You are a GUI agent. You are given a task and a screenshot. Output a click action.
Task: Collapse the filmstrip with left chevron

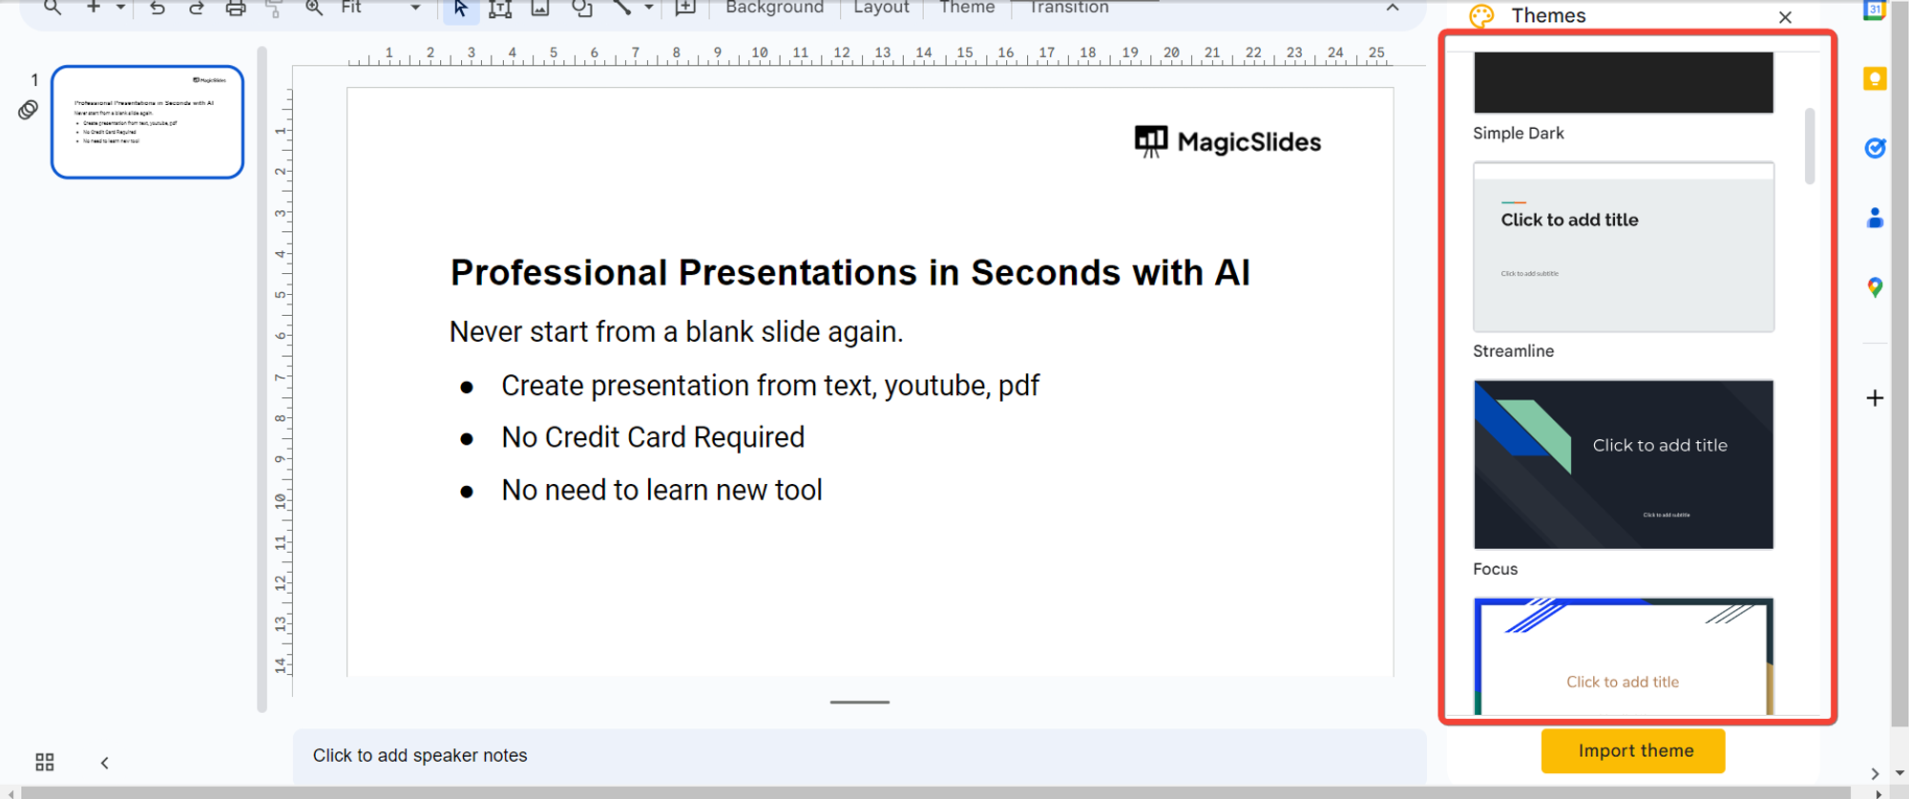click(x=105, y=763)
